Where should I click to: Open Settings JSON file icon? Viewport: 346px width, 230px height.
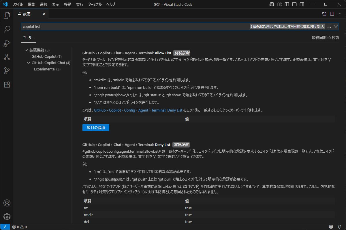coord(324,14)
